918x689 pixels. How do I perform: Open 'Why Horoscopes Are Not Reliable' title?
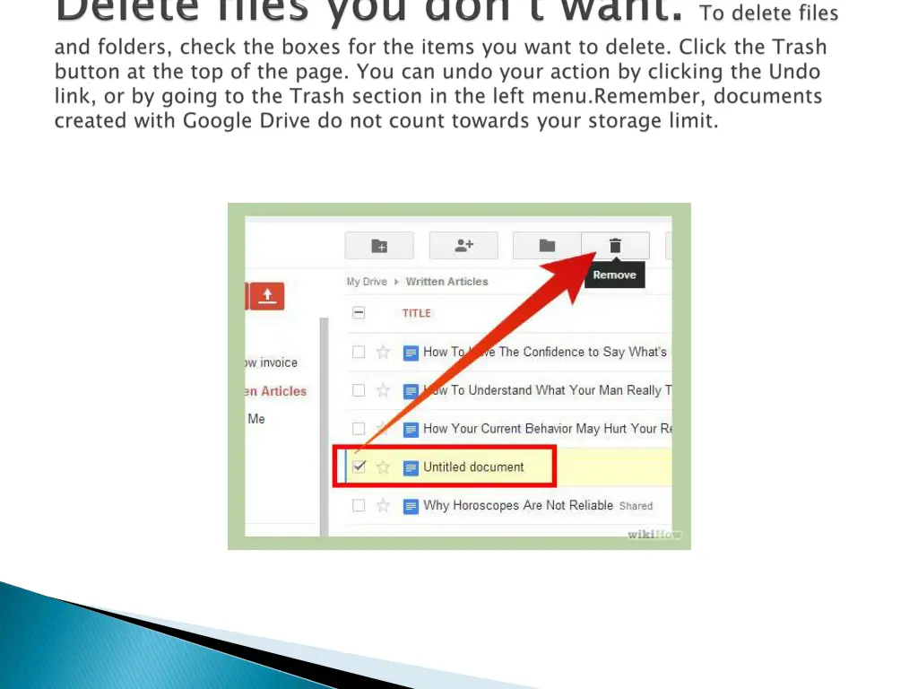pos(518,505)
